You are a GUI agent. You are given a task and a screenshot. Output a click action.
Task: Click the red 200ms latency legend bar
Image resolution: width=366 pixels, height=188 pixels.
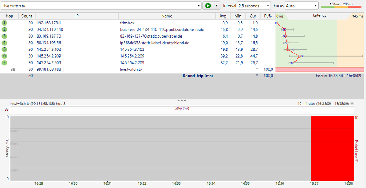tap(355, 7)
